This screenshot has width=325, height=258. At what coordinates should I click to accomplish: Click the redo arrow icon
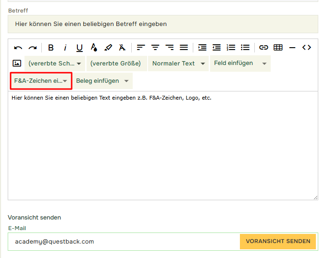pyautogui.click(x=33, y=48)
